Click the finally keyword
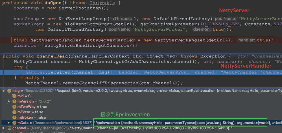Screen dimensions: 282x133 pyautogui.click(x=29, y=77)
